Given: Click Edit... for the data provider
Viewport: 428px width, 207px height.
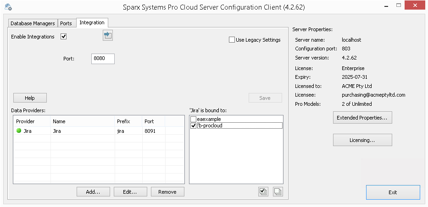Looking at the screenshot, I should (x=130, y=192).
